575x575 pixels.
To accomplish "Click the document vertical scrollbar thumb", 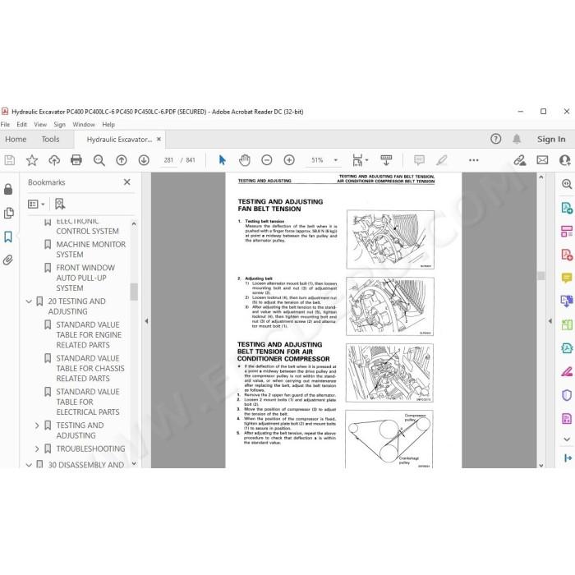I will [x=540, y=276].
